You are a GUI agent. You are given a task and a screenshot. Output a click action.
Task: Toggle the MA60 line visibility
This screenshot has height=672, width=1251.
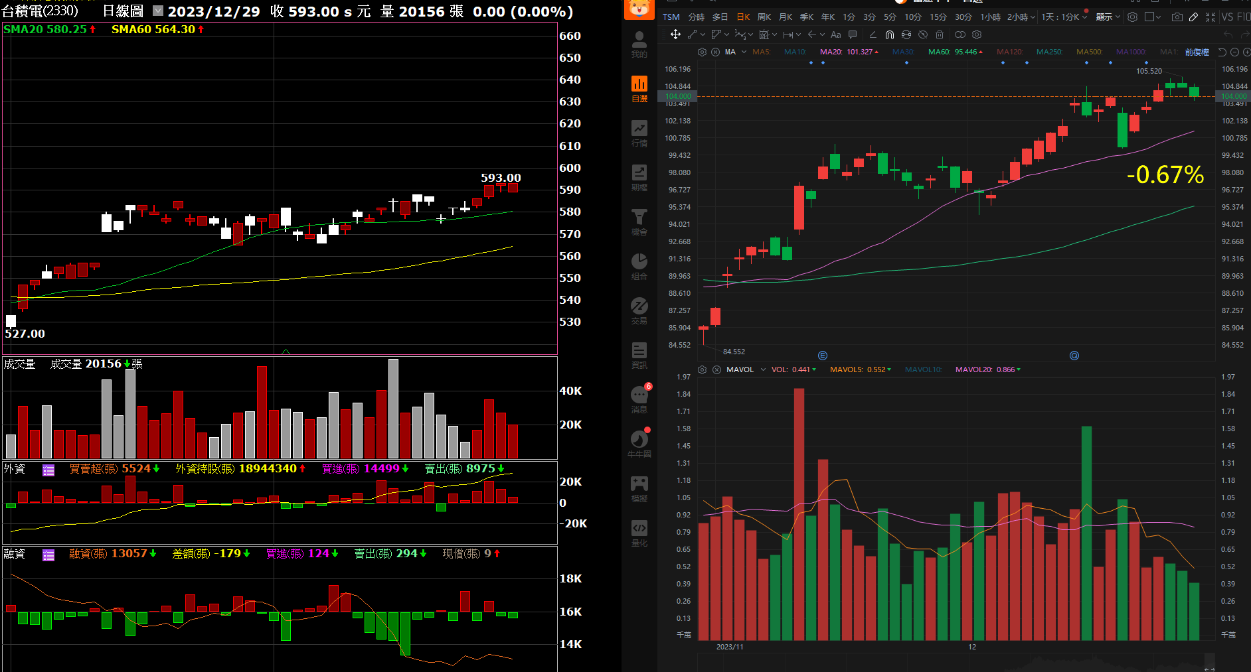point(955,52)
